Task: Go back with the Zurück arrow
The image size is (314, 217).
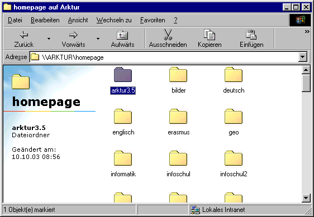Action: [24, 35]
